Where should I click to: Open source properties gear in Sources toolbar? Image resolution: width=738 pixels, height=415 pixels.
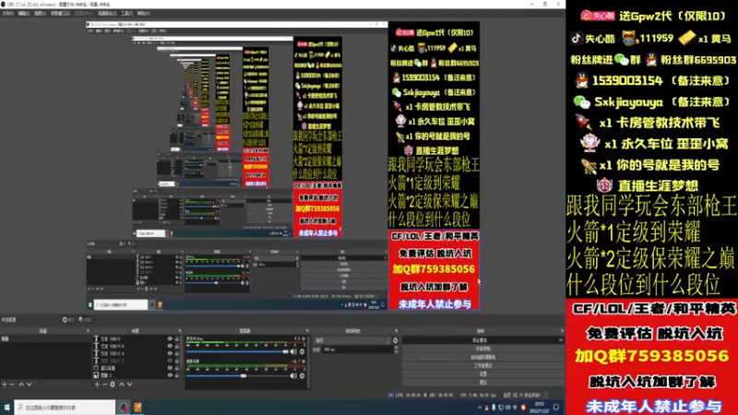click(x=113, y=385)
